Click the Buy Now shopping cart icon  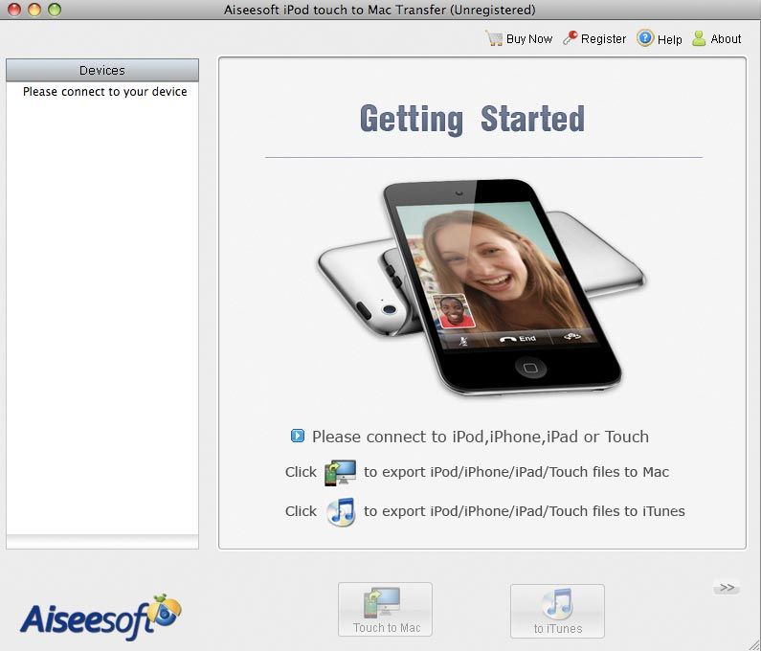pyautogui.click(x=494, y=38)
